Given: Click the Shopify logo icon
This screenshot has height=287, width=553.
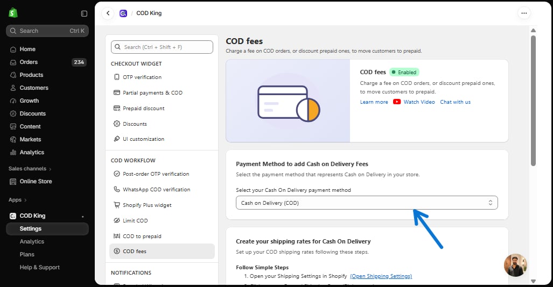Looking at the screenshot, I should click(13, 13).
